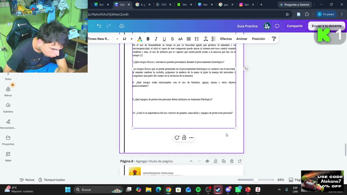The width and height of the screenshot is (347, 195).
Task: Apply bulleted list formatting
Action: pos(197,39)
